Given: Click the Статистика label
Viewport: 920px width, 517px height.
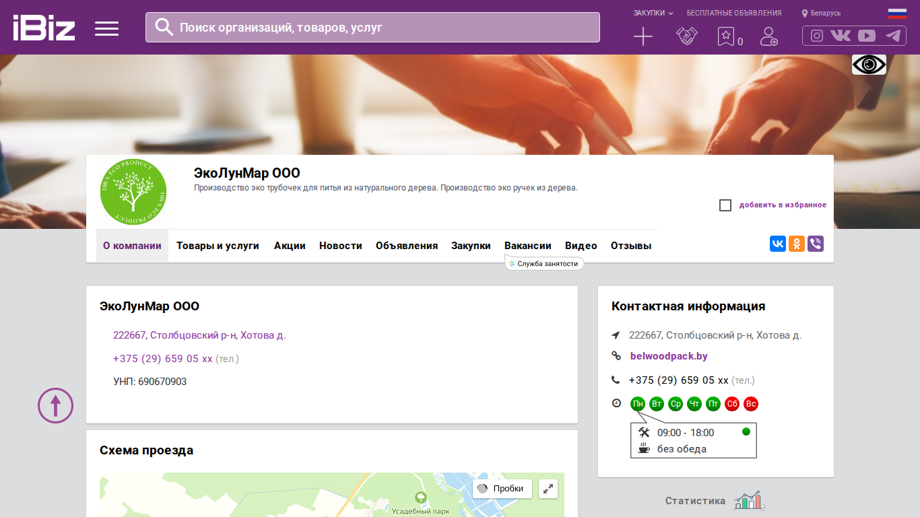Looking at the screenshot, I should point(696,501).
